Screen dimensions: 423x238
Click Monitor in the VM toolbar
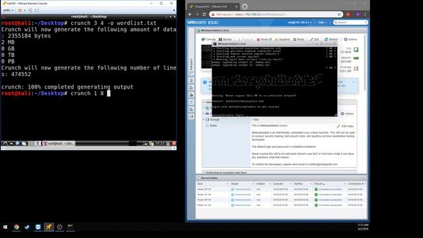pyautogui.click(x=225, y=40)
